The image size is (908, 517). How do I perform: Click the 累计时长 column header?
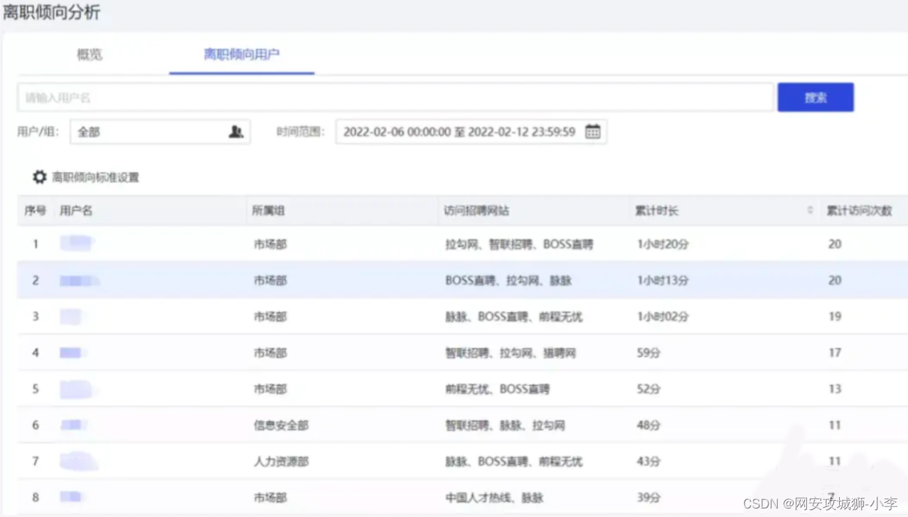tap(657, 211)
